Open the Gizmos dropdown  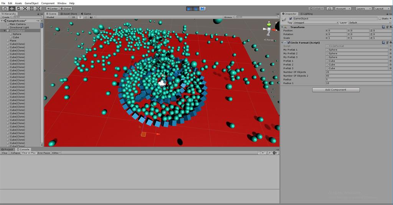click(229, 17)
